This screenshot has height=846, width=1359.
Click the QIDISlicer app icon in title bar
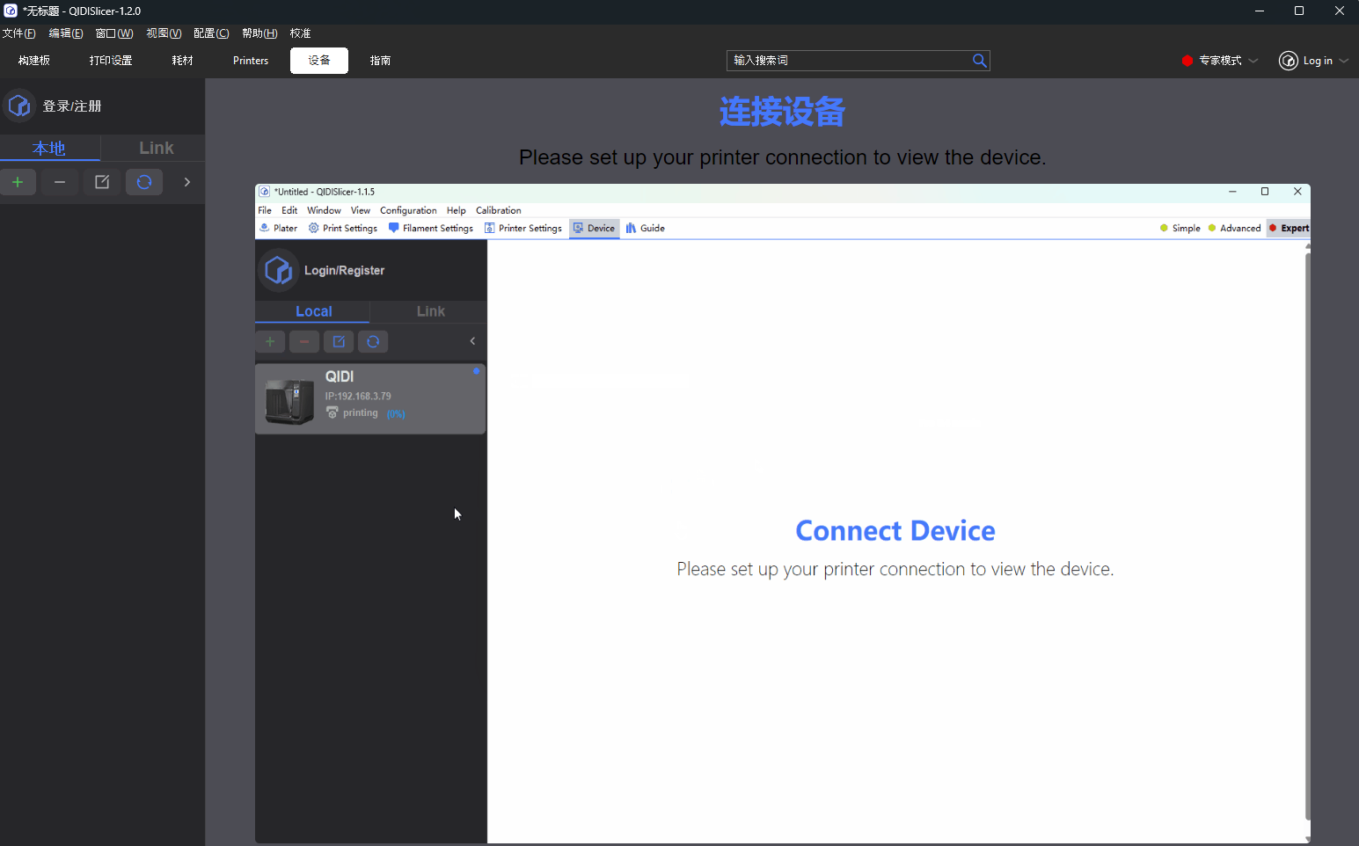(11, 11)
